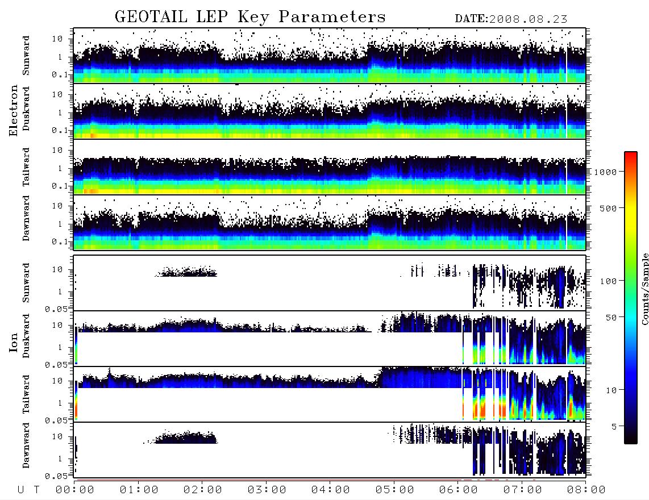The width and height of the screenshot is (649, 500).
Task: Select the "1000" color bar tick
Action: point(605,172)
